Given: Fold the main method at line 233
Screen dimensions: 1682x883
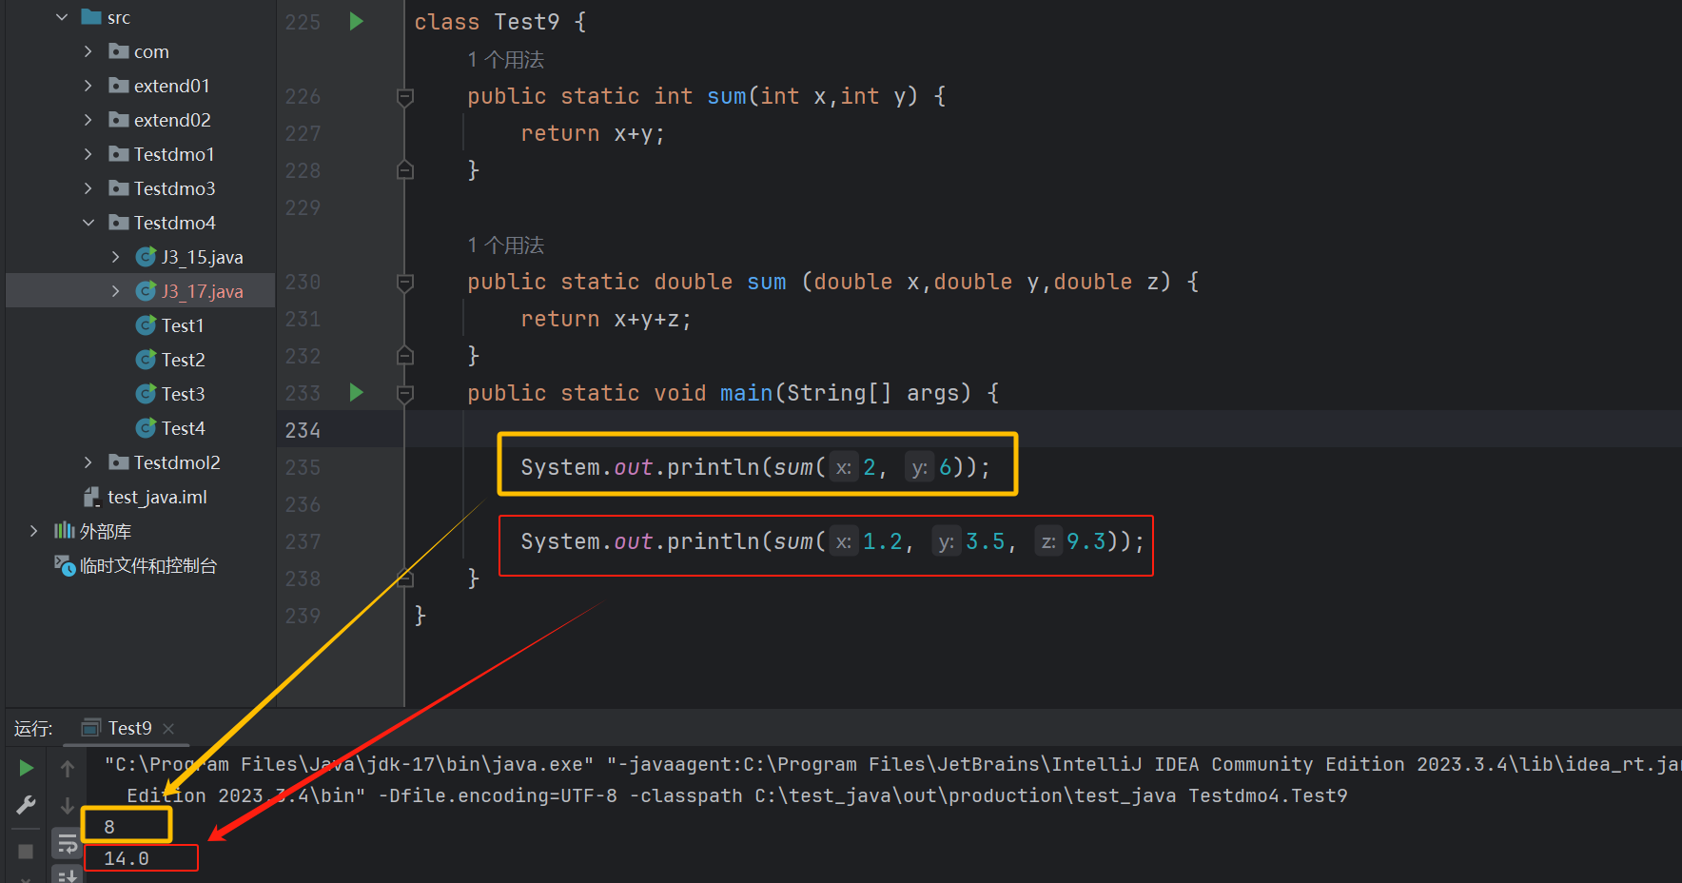Looking at the screenshot, I should [x=405, y=393].
